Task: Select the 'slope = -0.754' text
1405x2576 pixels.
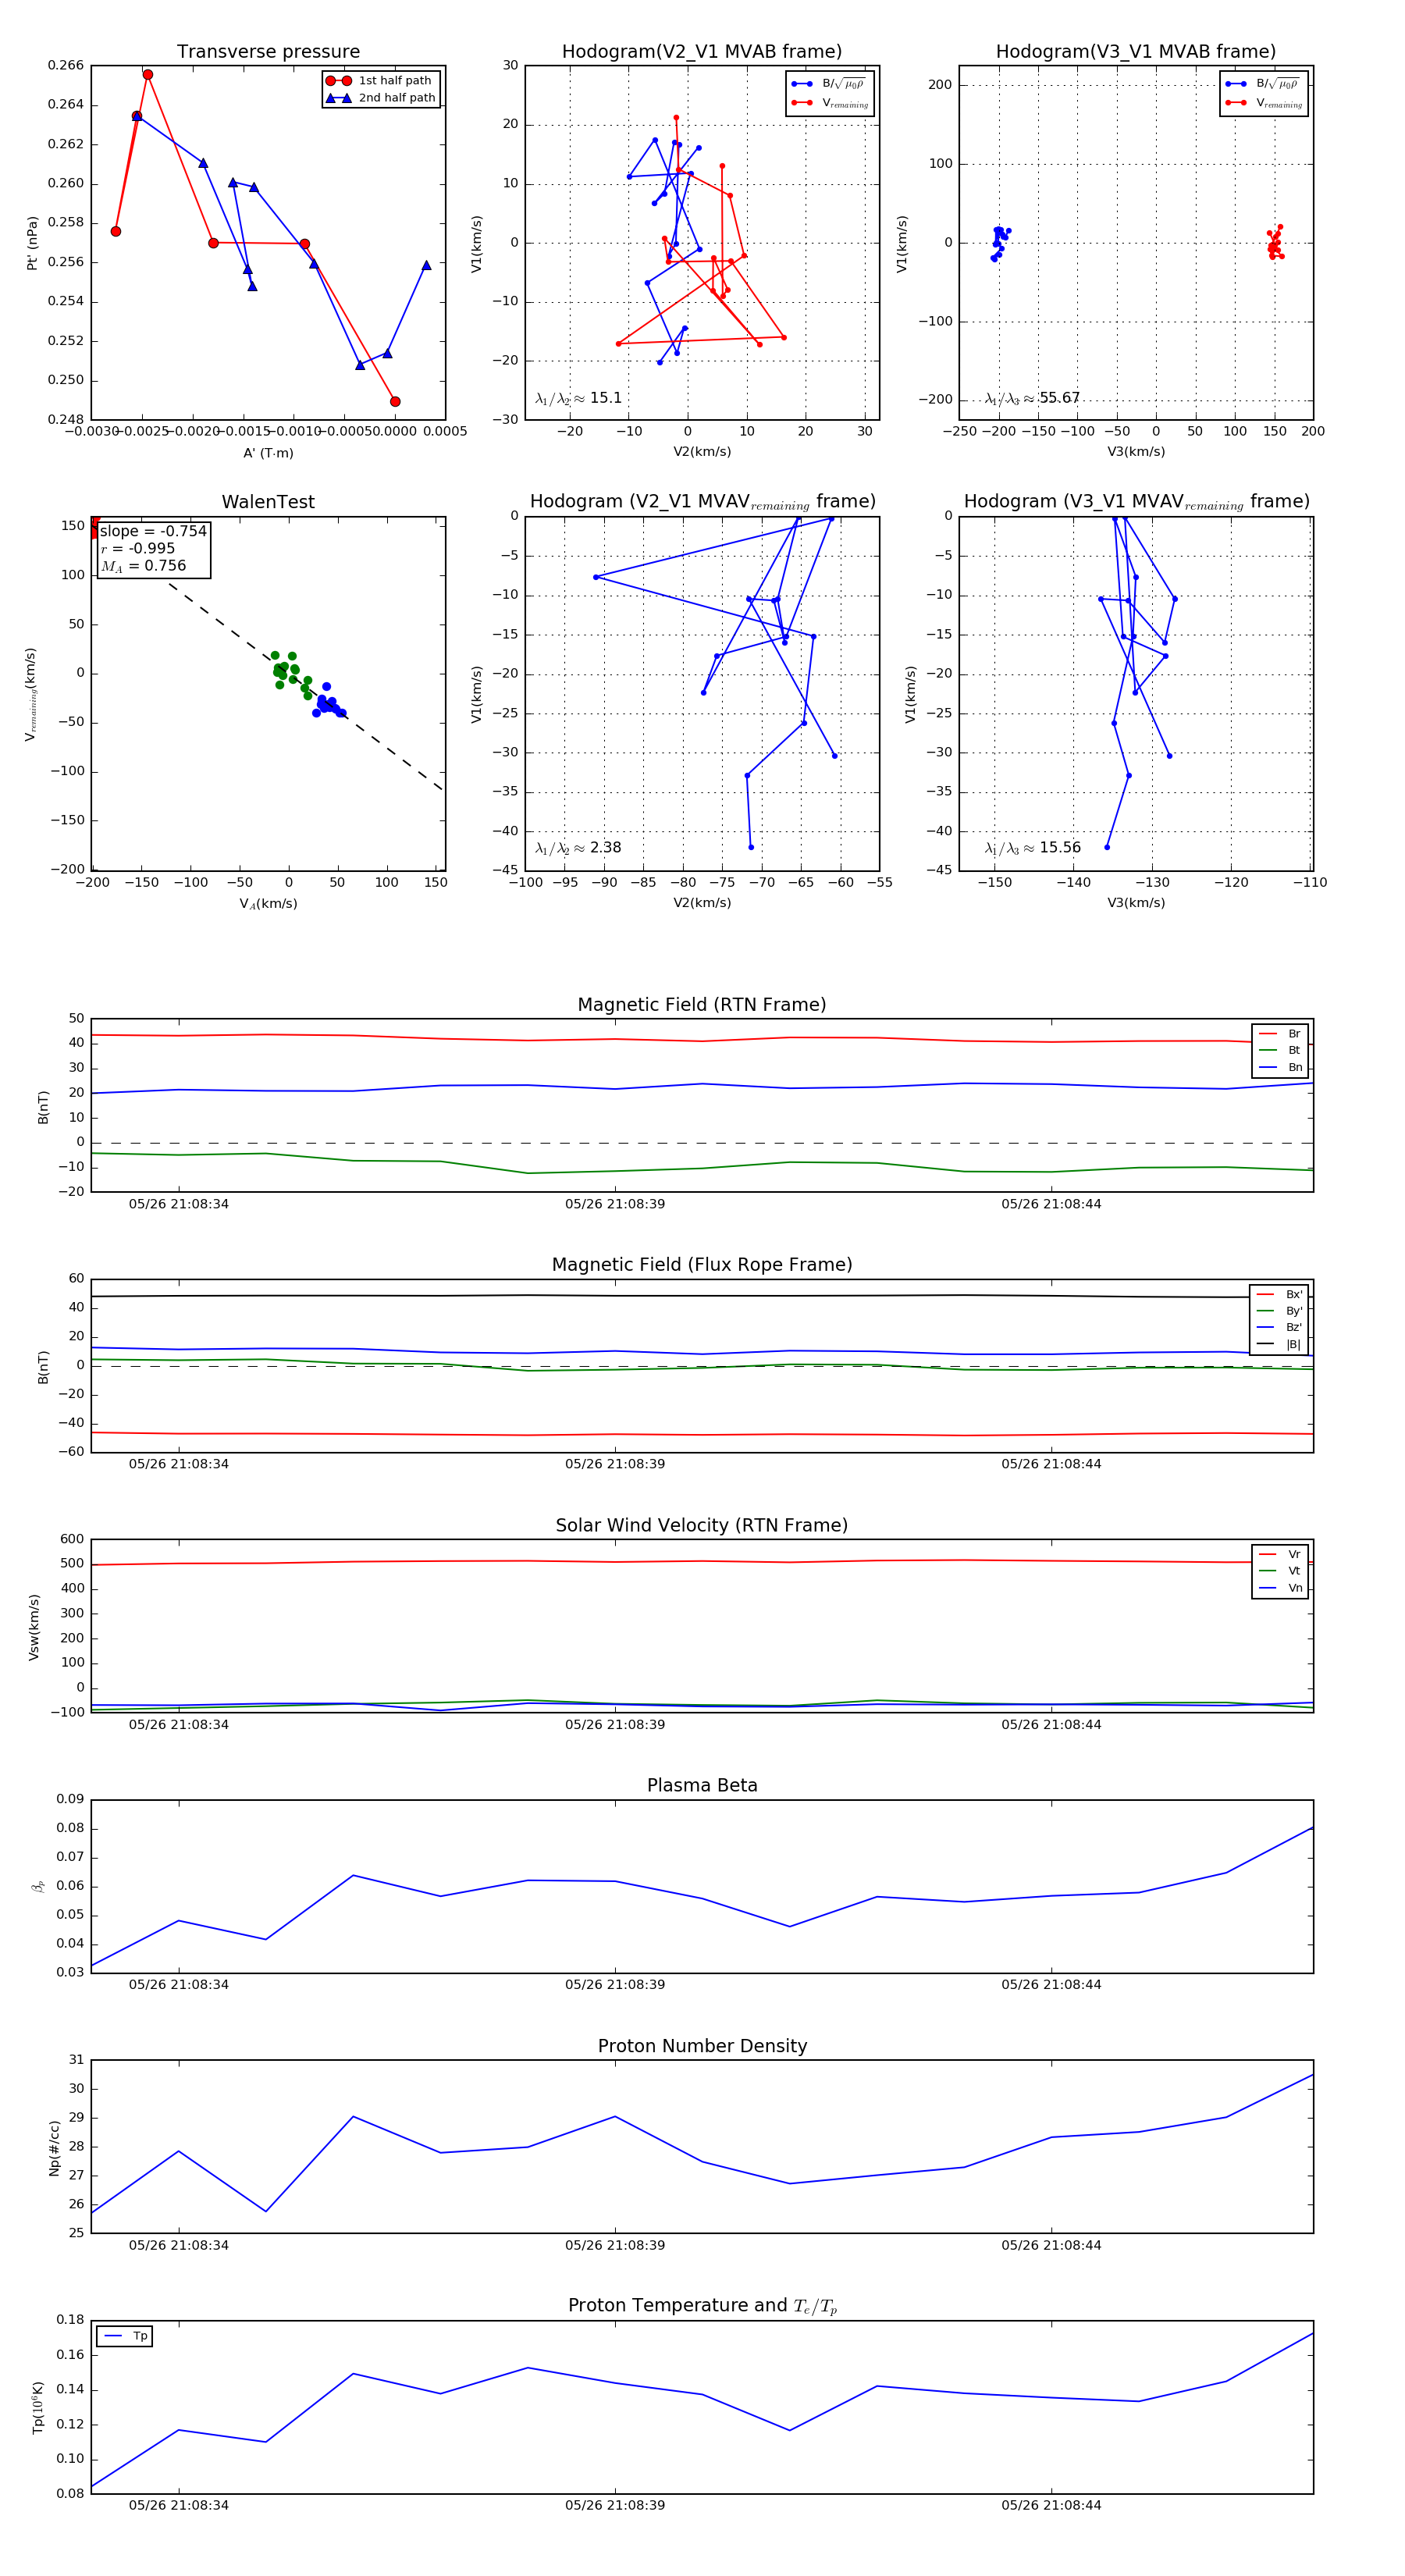Action: pos(153,531)
